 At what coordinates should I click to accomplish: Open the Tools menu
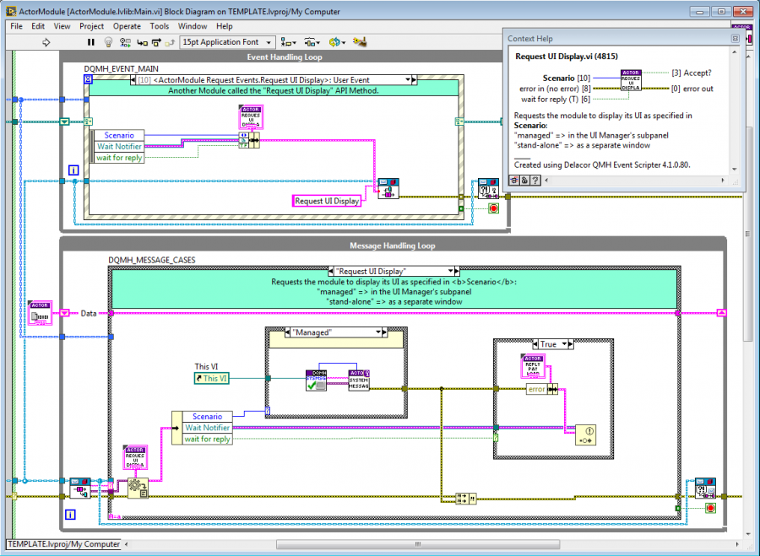[159, 26]
